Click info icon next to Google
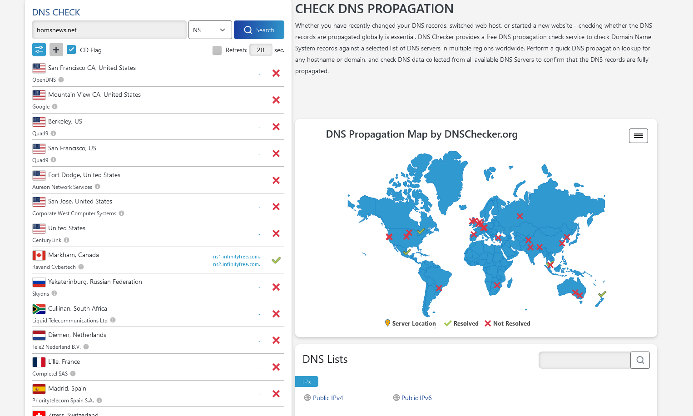 [x=55, y=106]
